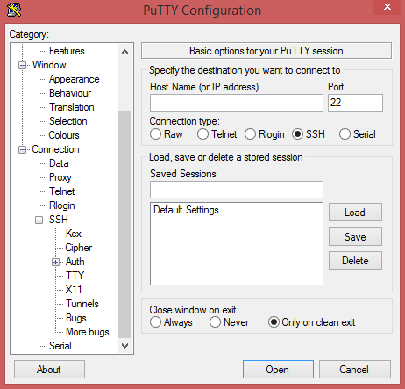Click the category tree scroll down arrow
The width and height of the screenshot is (405, 389).
coord(125,346)
